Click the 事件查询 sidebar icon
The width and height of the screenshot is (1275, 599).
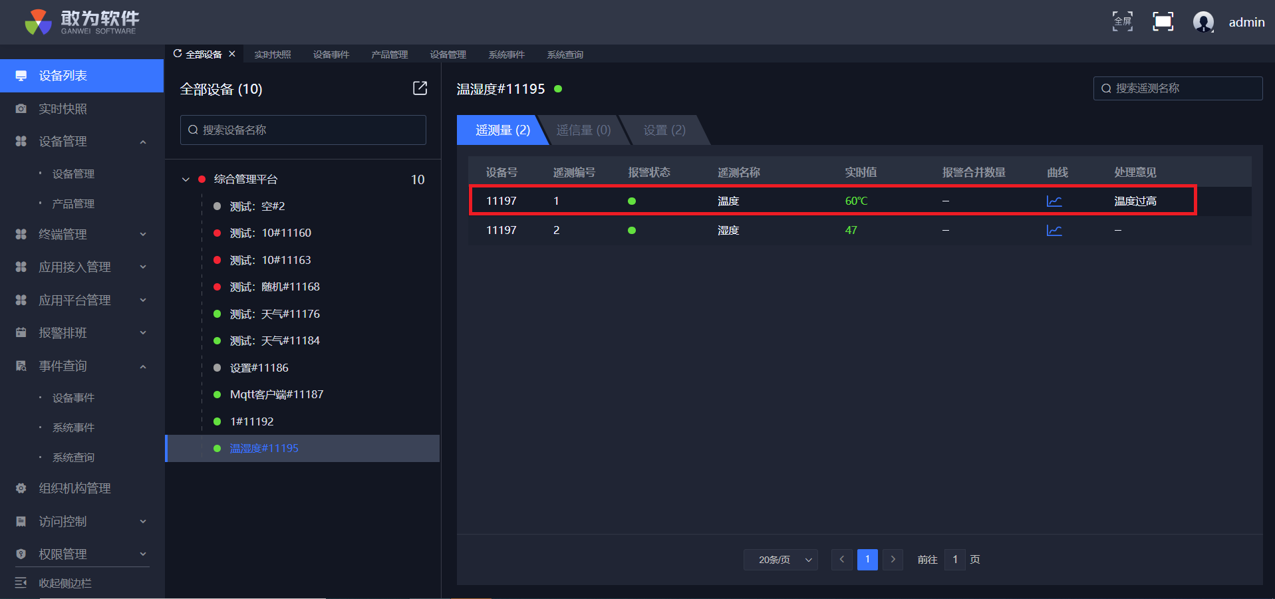click(21, 366)
